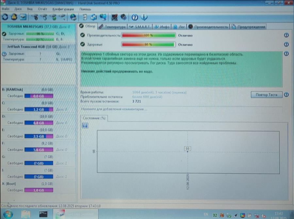This screenshot has width=294, height=219.
Task: Switch to the Инфо tab
Action: (162, 27)
